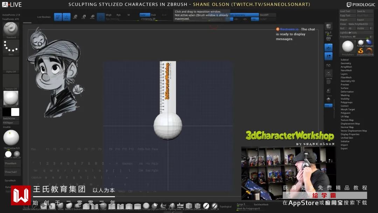Select the Move transform tool
378x213 pixels.
[75, 17]
